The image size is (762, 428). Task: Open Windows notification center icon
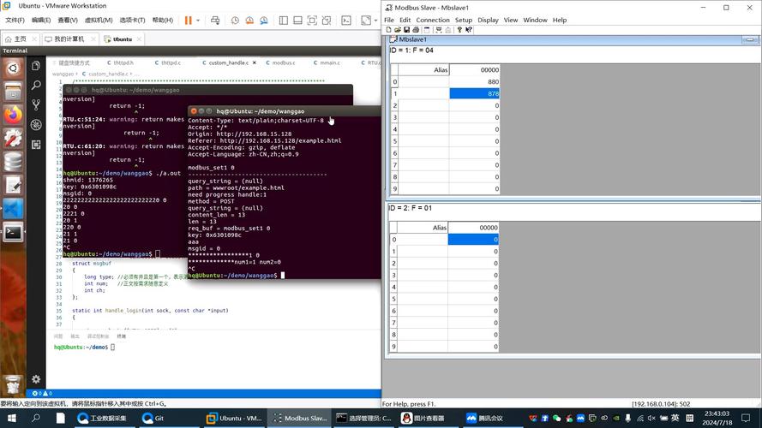[x=746, y=418]
